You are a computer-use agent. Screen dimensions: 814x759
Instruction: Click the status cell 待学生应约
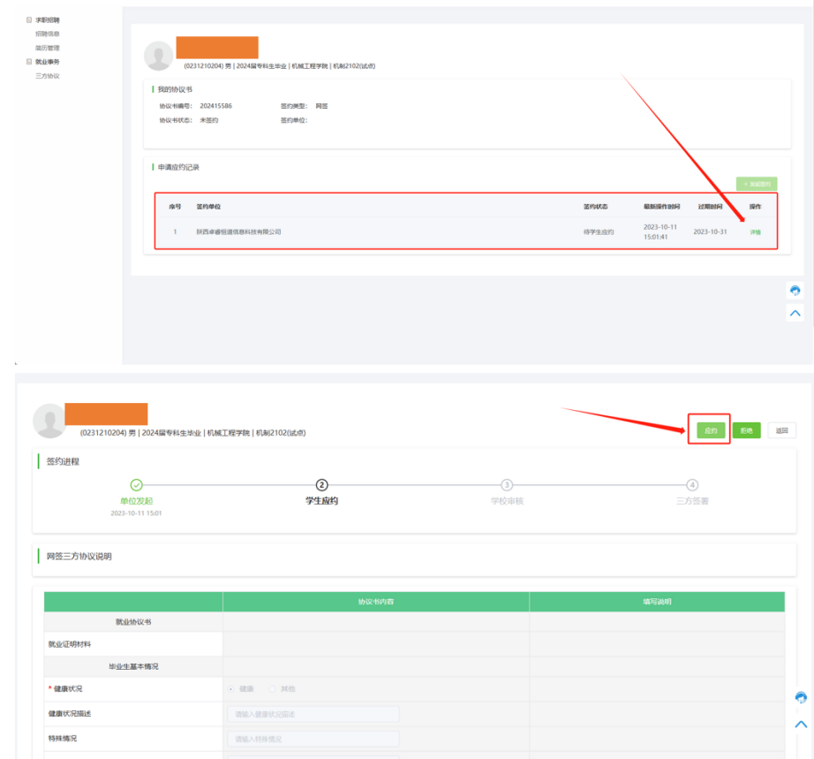(x=599, y=231)
